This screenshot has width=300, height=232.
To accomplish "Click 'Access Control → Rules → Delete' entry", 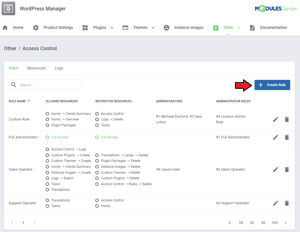I will tap(126, 184).
